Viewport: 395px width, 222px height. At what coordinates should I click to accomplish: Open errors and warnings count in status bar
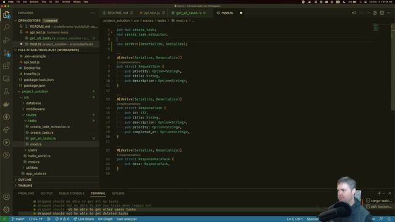[x=62, y=220]
